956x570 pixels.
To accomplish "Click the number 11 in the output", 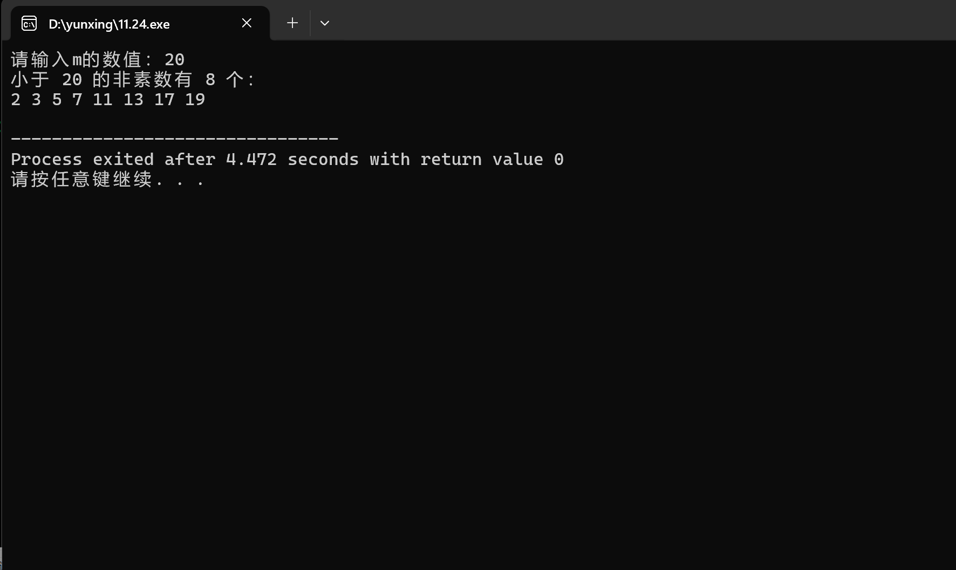I will (x=103, y=99).
